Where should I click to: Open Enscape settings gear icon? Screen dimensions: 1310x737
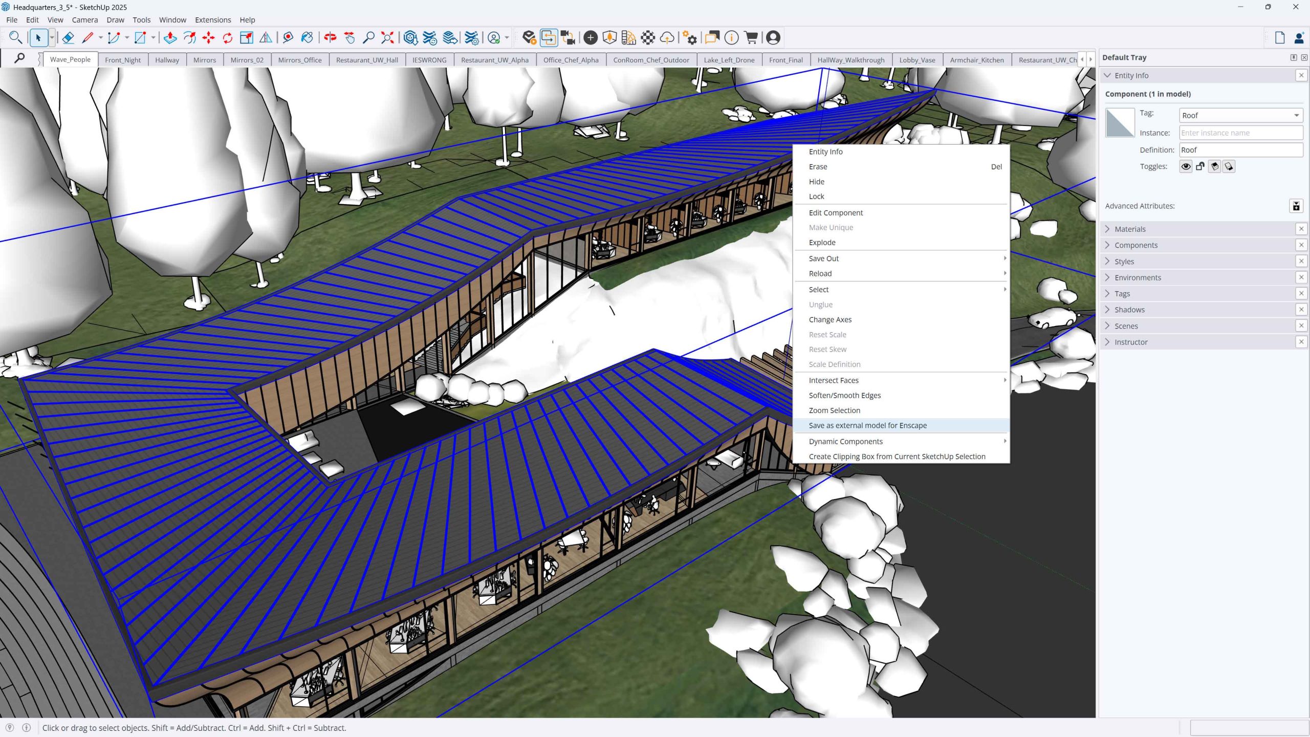[x=690, y=38]
